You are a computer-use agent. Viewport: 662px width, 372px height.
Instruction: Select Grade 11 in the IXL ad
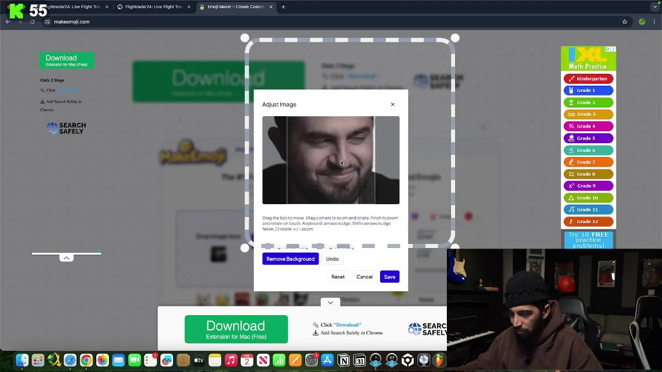pos(589,210)
